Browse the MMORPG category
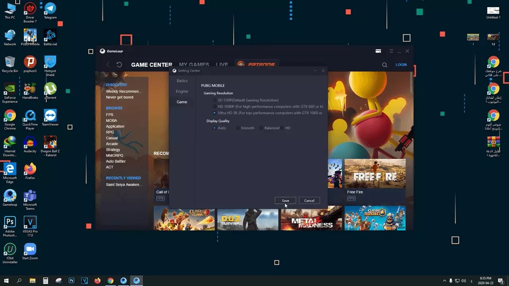Viewport: 509px width, 286px height. click(x=115, y=156)
